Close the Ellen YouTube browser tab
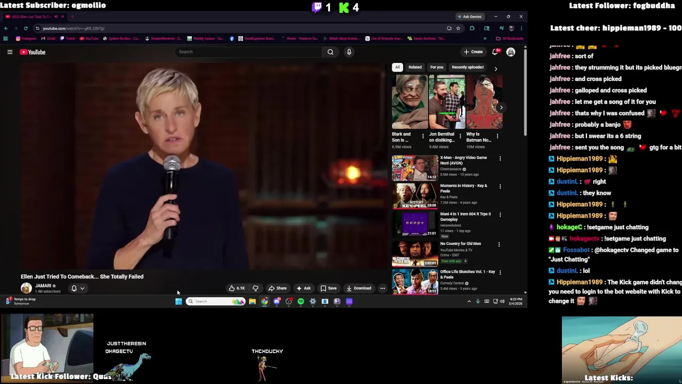Image resolution: width=682 pixels, height=384 pixels. (x=63, y=17)
